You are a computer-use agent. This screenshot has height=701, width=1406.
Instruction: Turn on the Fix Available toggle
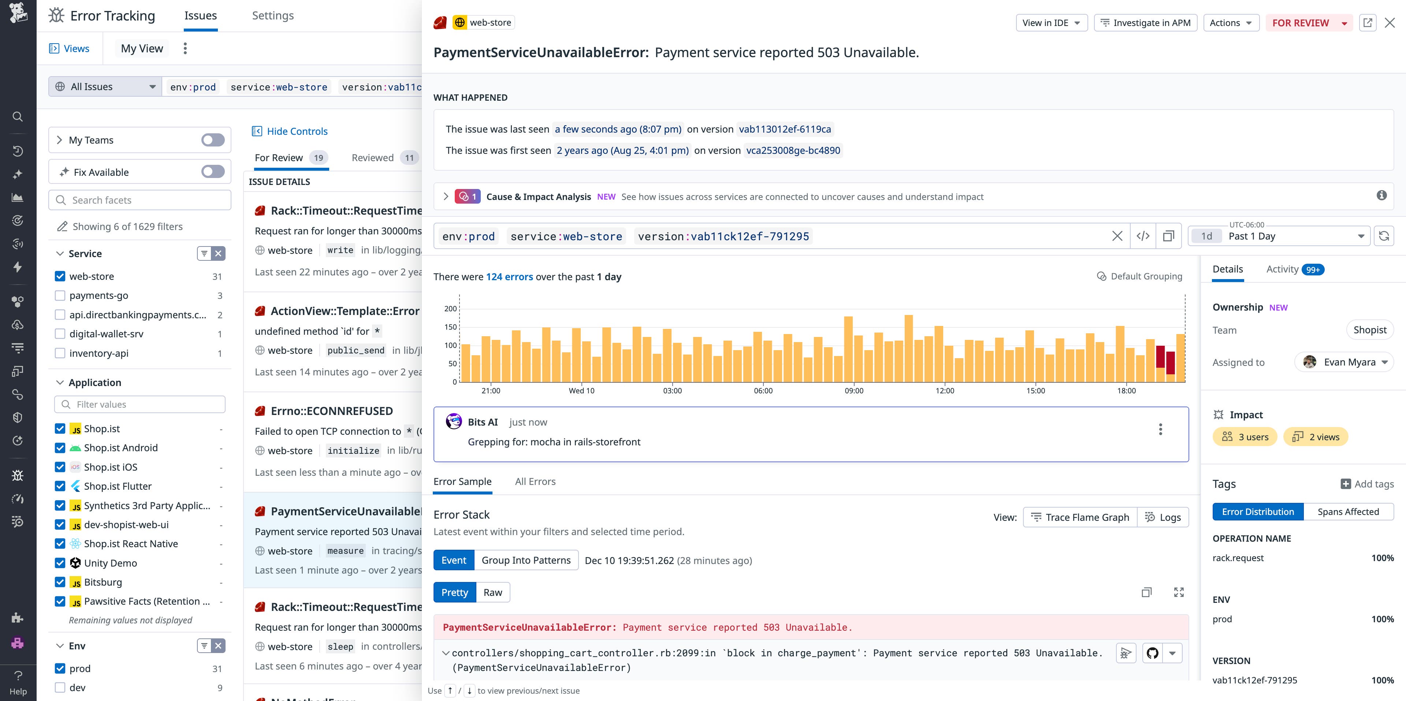coord(213,171)
